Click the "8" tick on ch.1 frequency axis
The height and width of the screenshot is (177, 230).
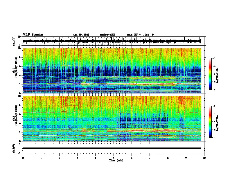coord(20,57)
